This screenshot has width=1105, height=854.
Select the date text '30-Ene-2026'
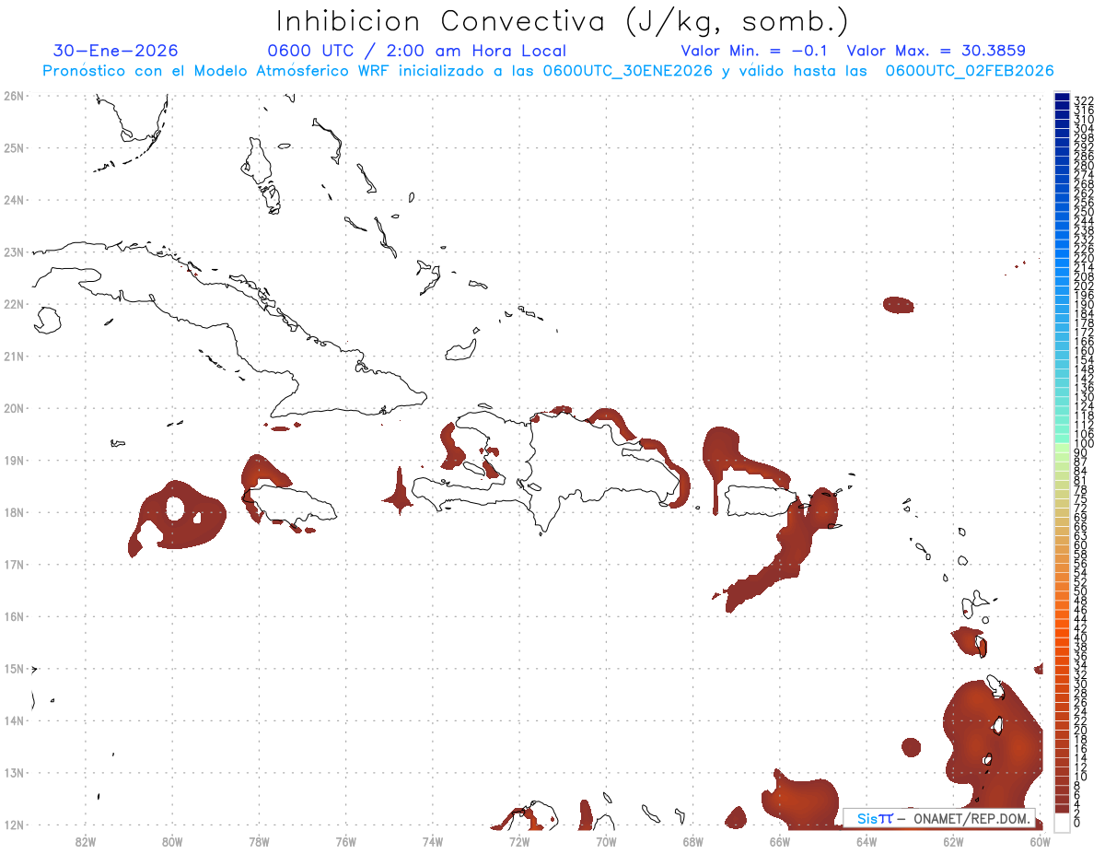(116, 51)
